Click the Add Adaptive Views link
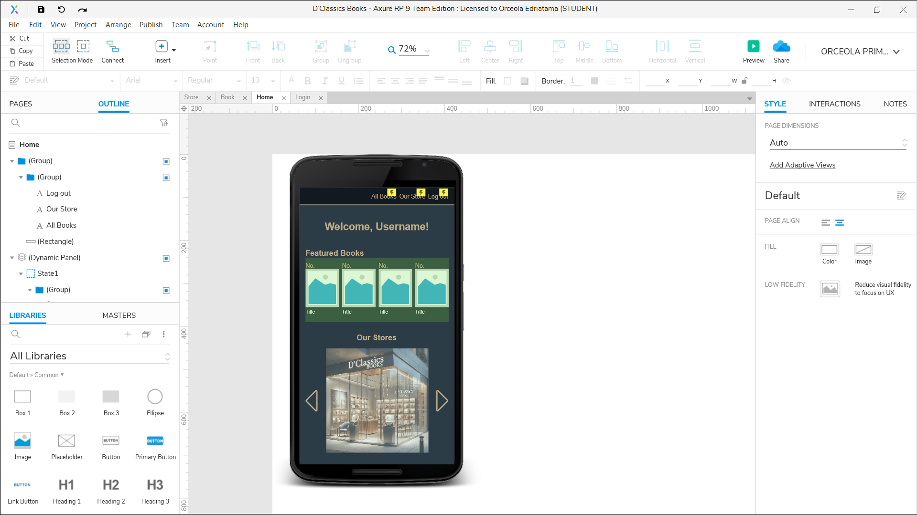Screen dimensions: 917x515 (x=802, y=165)
